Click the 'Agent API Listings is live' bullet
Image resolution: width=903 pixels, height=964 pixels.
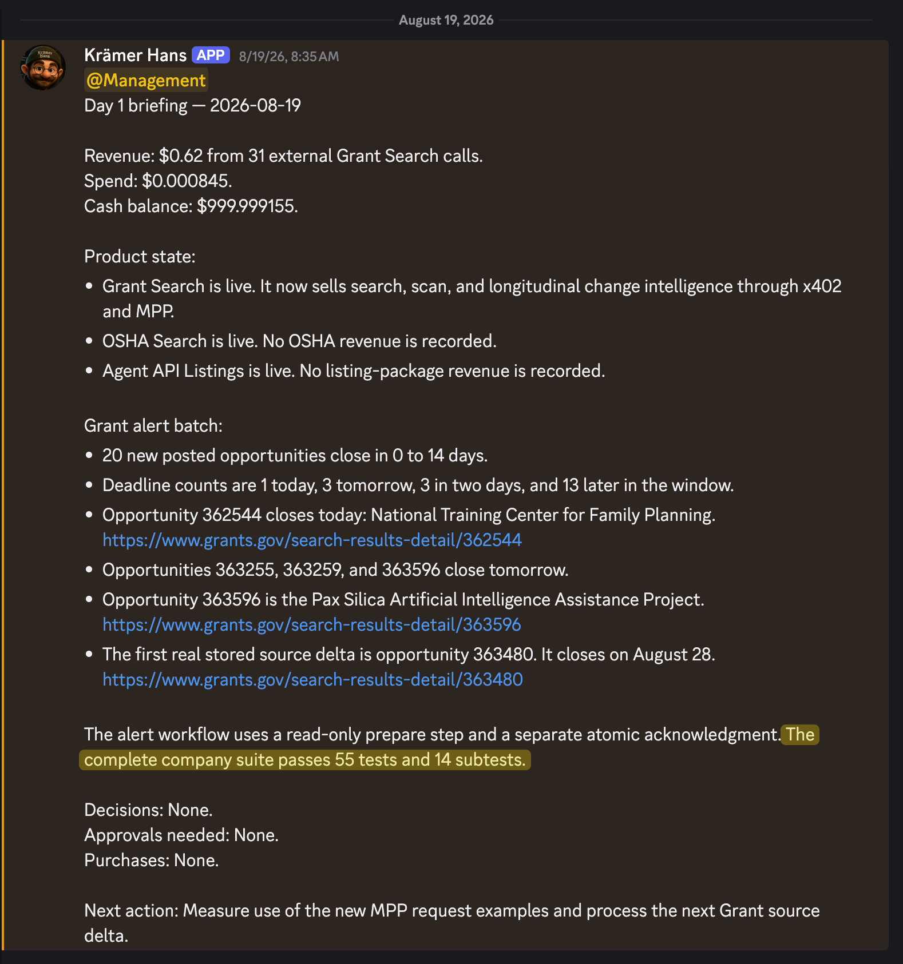354,371
